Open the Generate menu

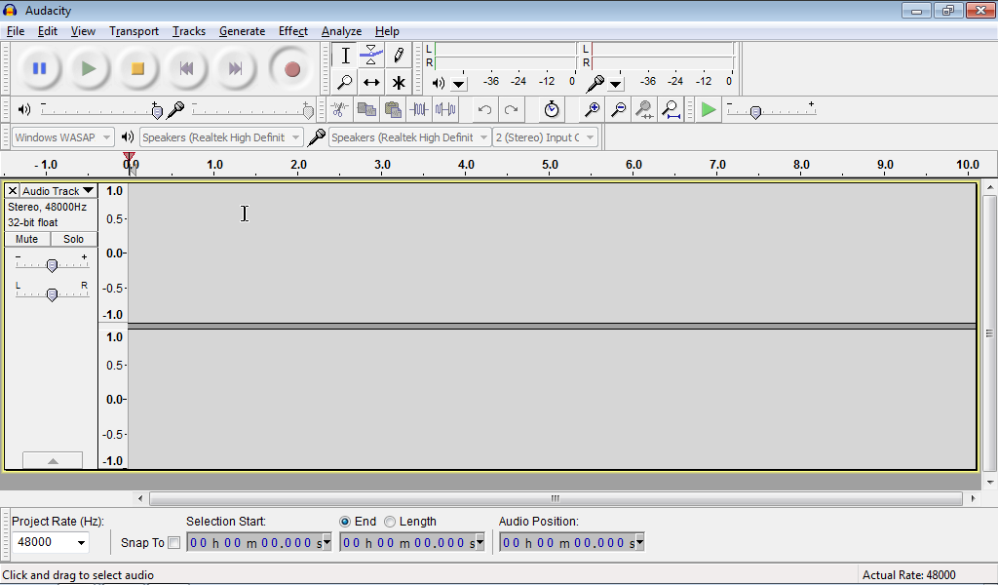[x=242, y=31]
